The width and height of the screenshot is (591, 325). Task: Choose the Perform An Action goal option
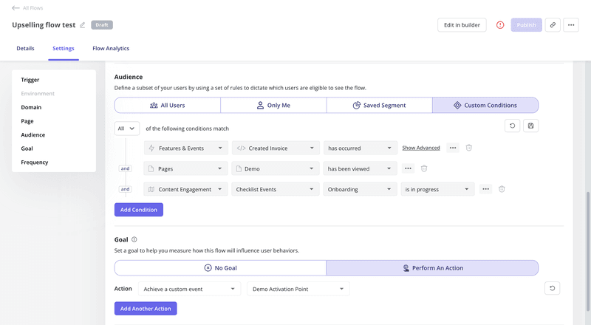point(432,268)
